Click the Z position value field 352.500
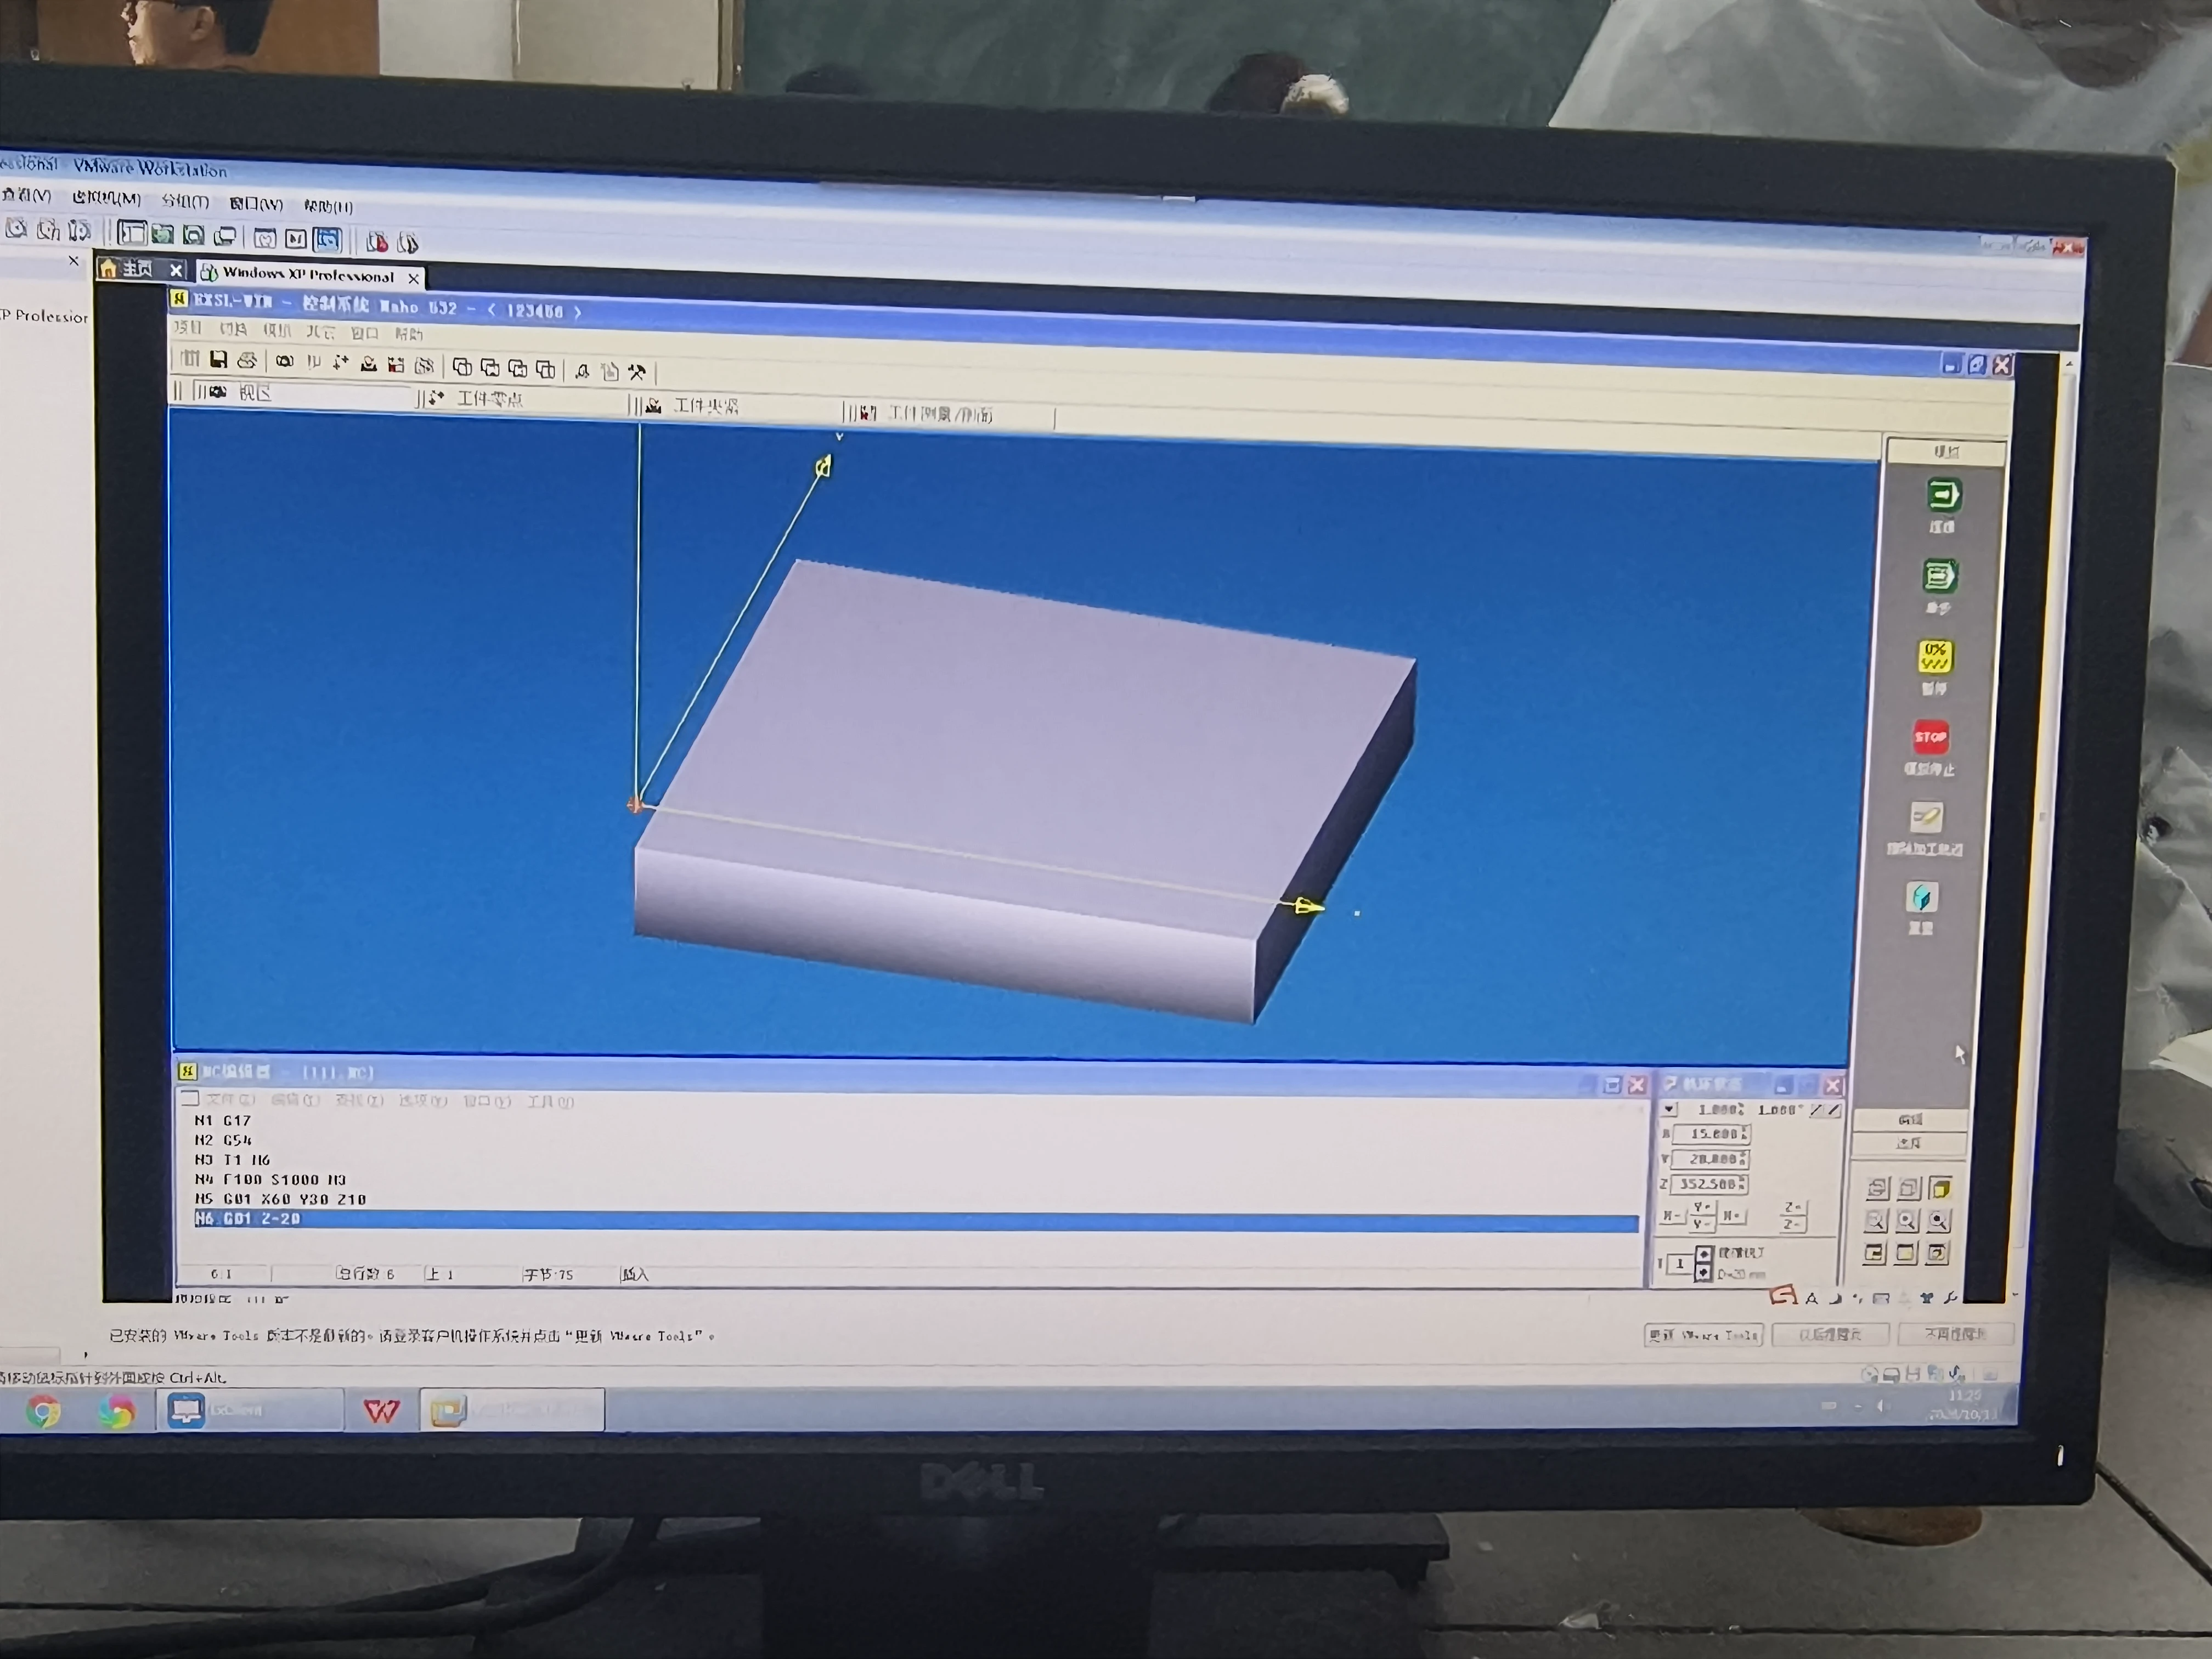 [1709, 1184]
